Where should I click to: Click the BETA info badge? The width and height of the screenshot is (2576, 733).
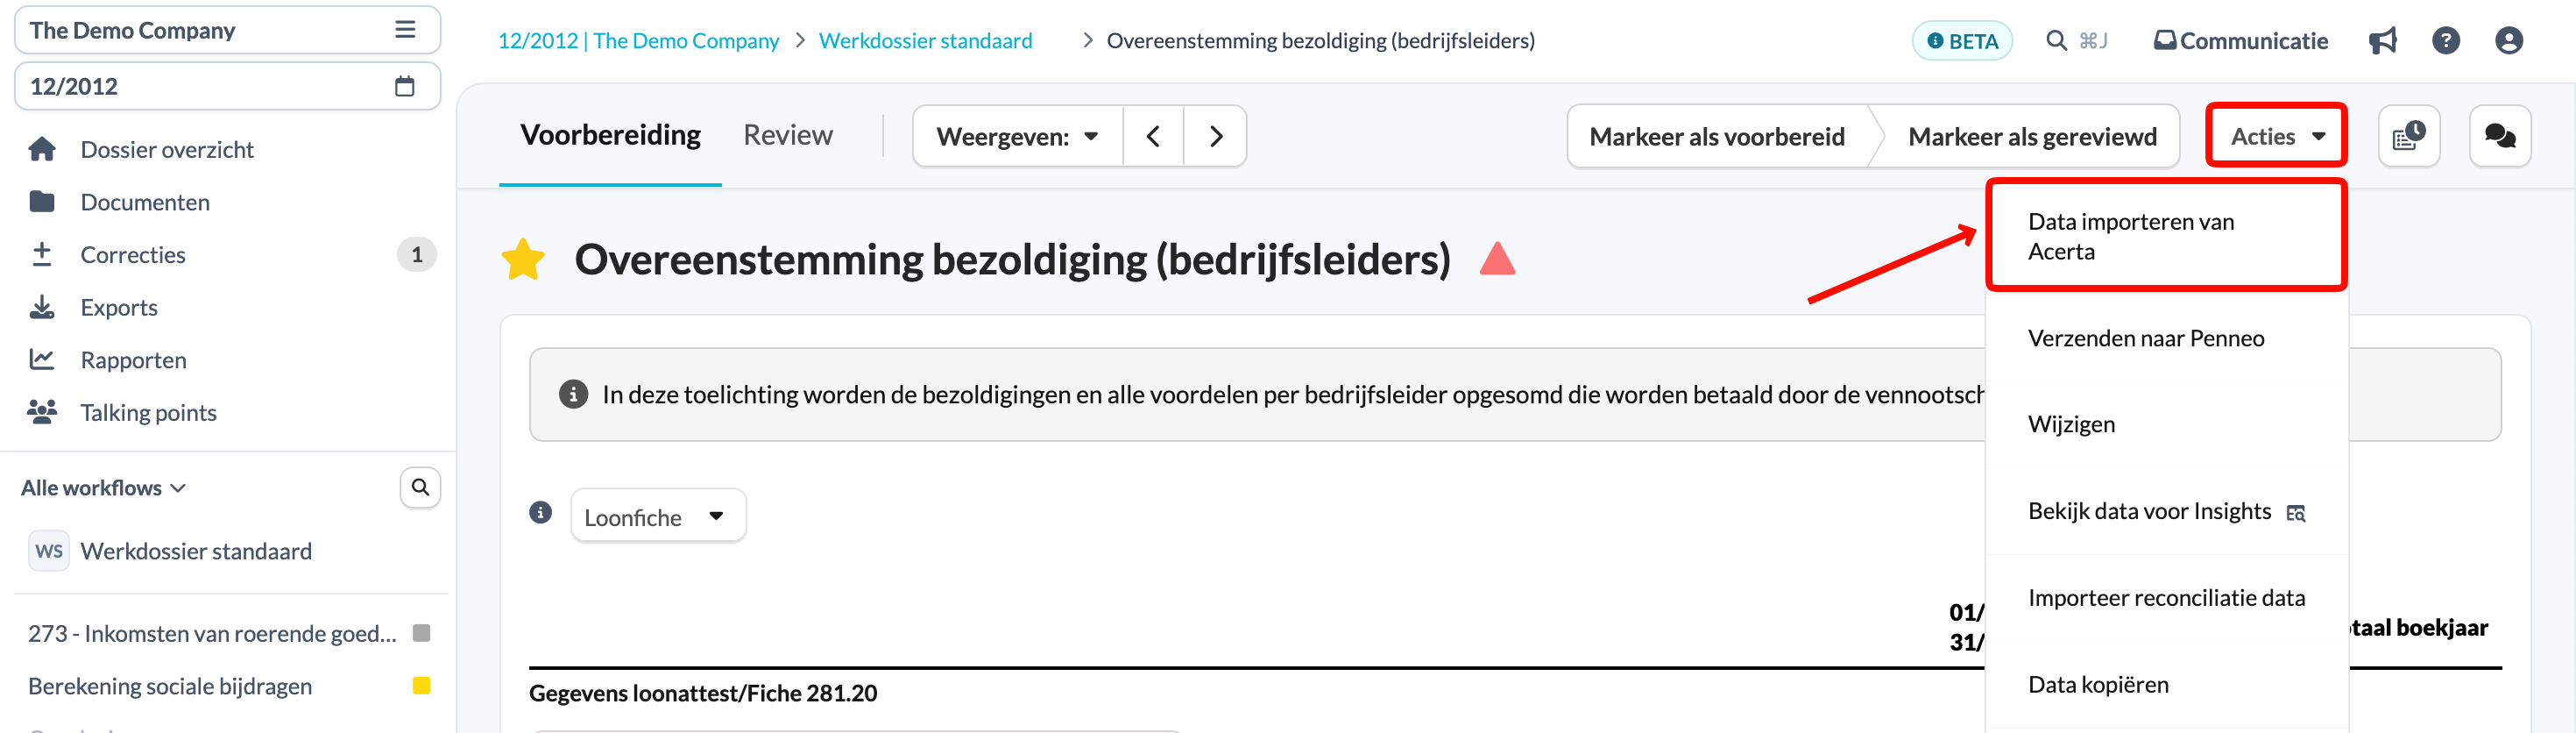tap(1962, 41)
